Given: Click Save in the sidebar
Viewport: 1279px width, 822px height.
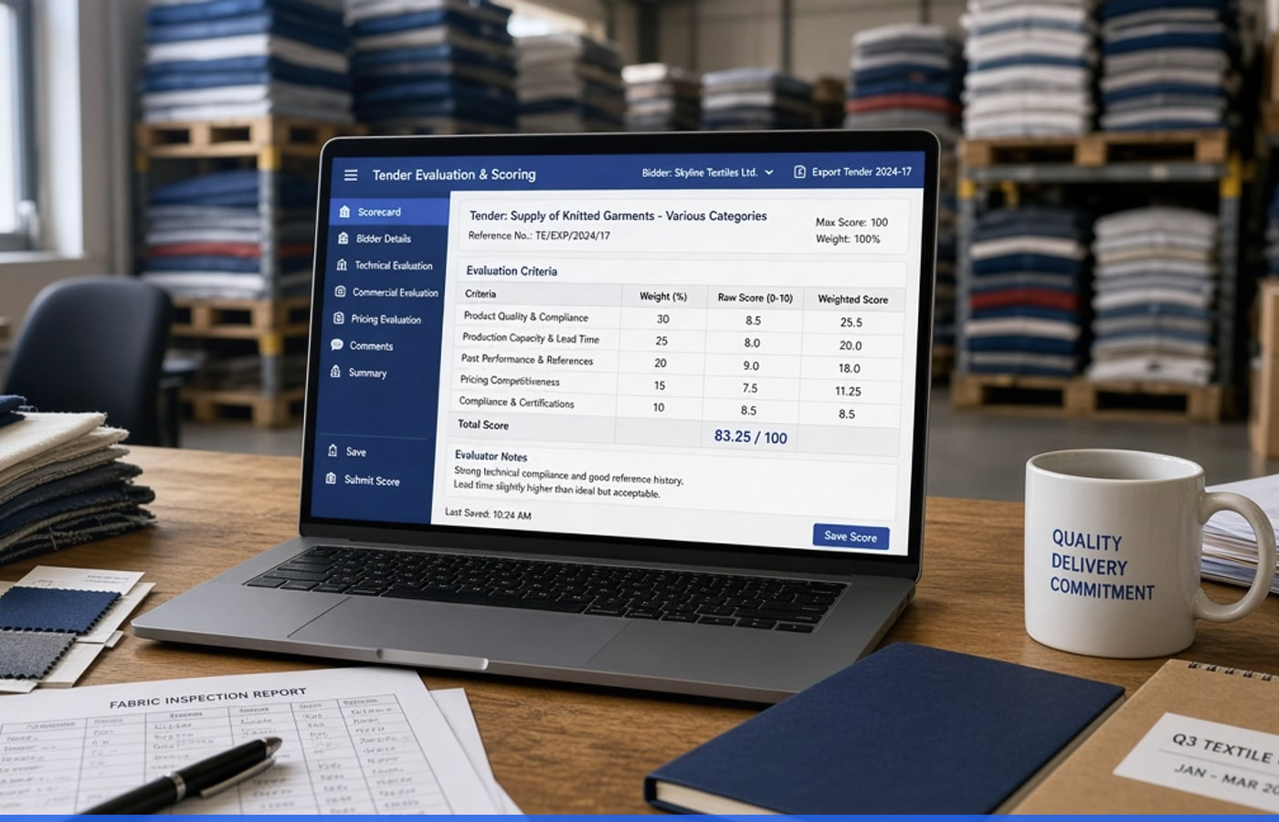Looking at the screenshot, I should [x=346, y=451].
